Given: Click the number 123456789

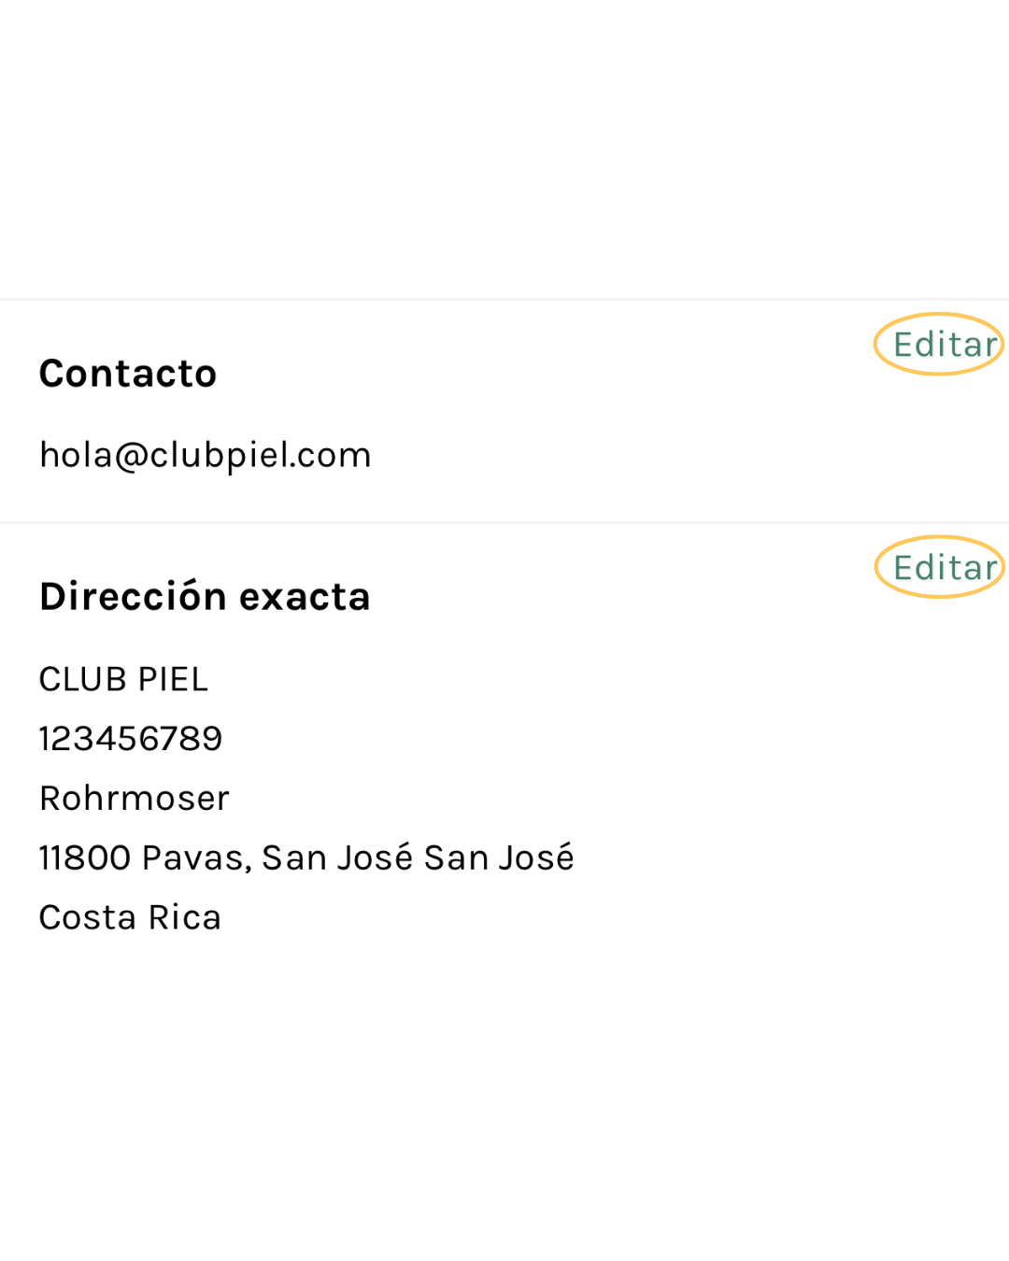Looking at the screenshot, I should point(131,739).
